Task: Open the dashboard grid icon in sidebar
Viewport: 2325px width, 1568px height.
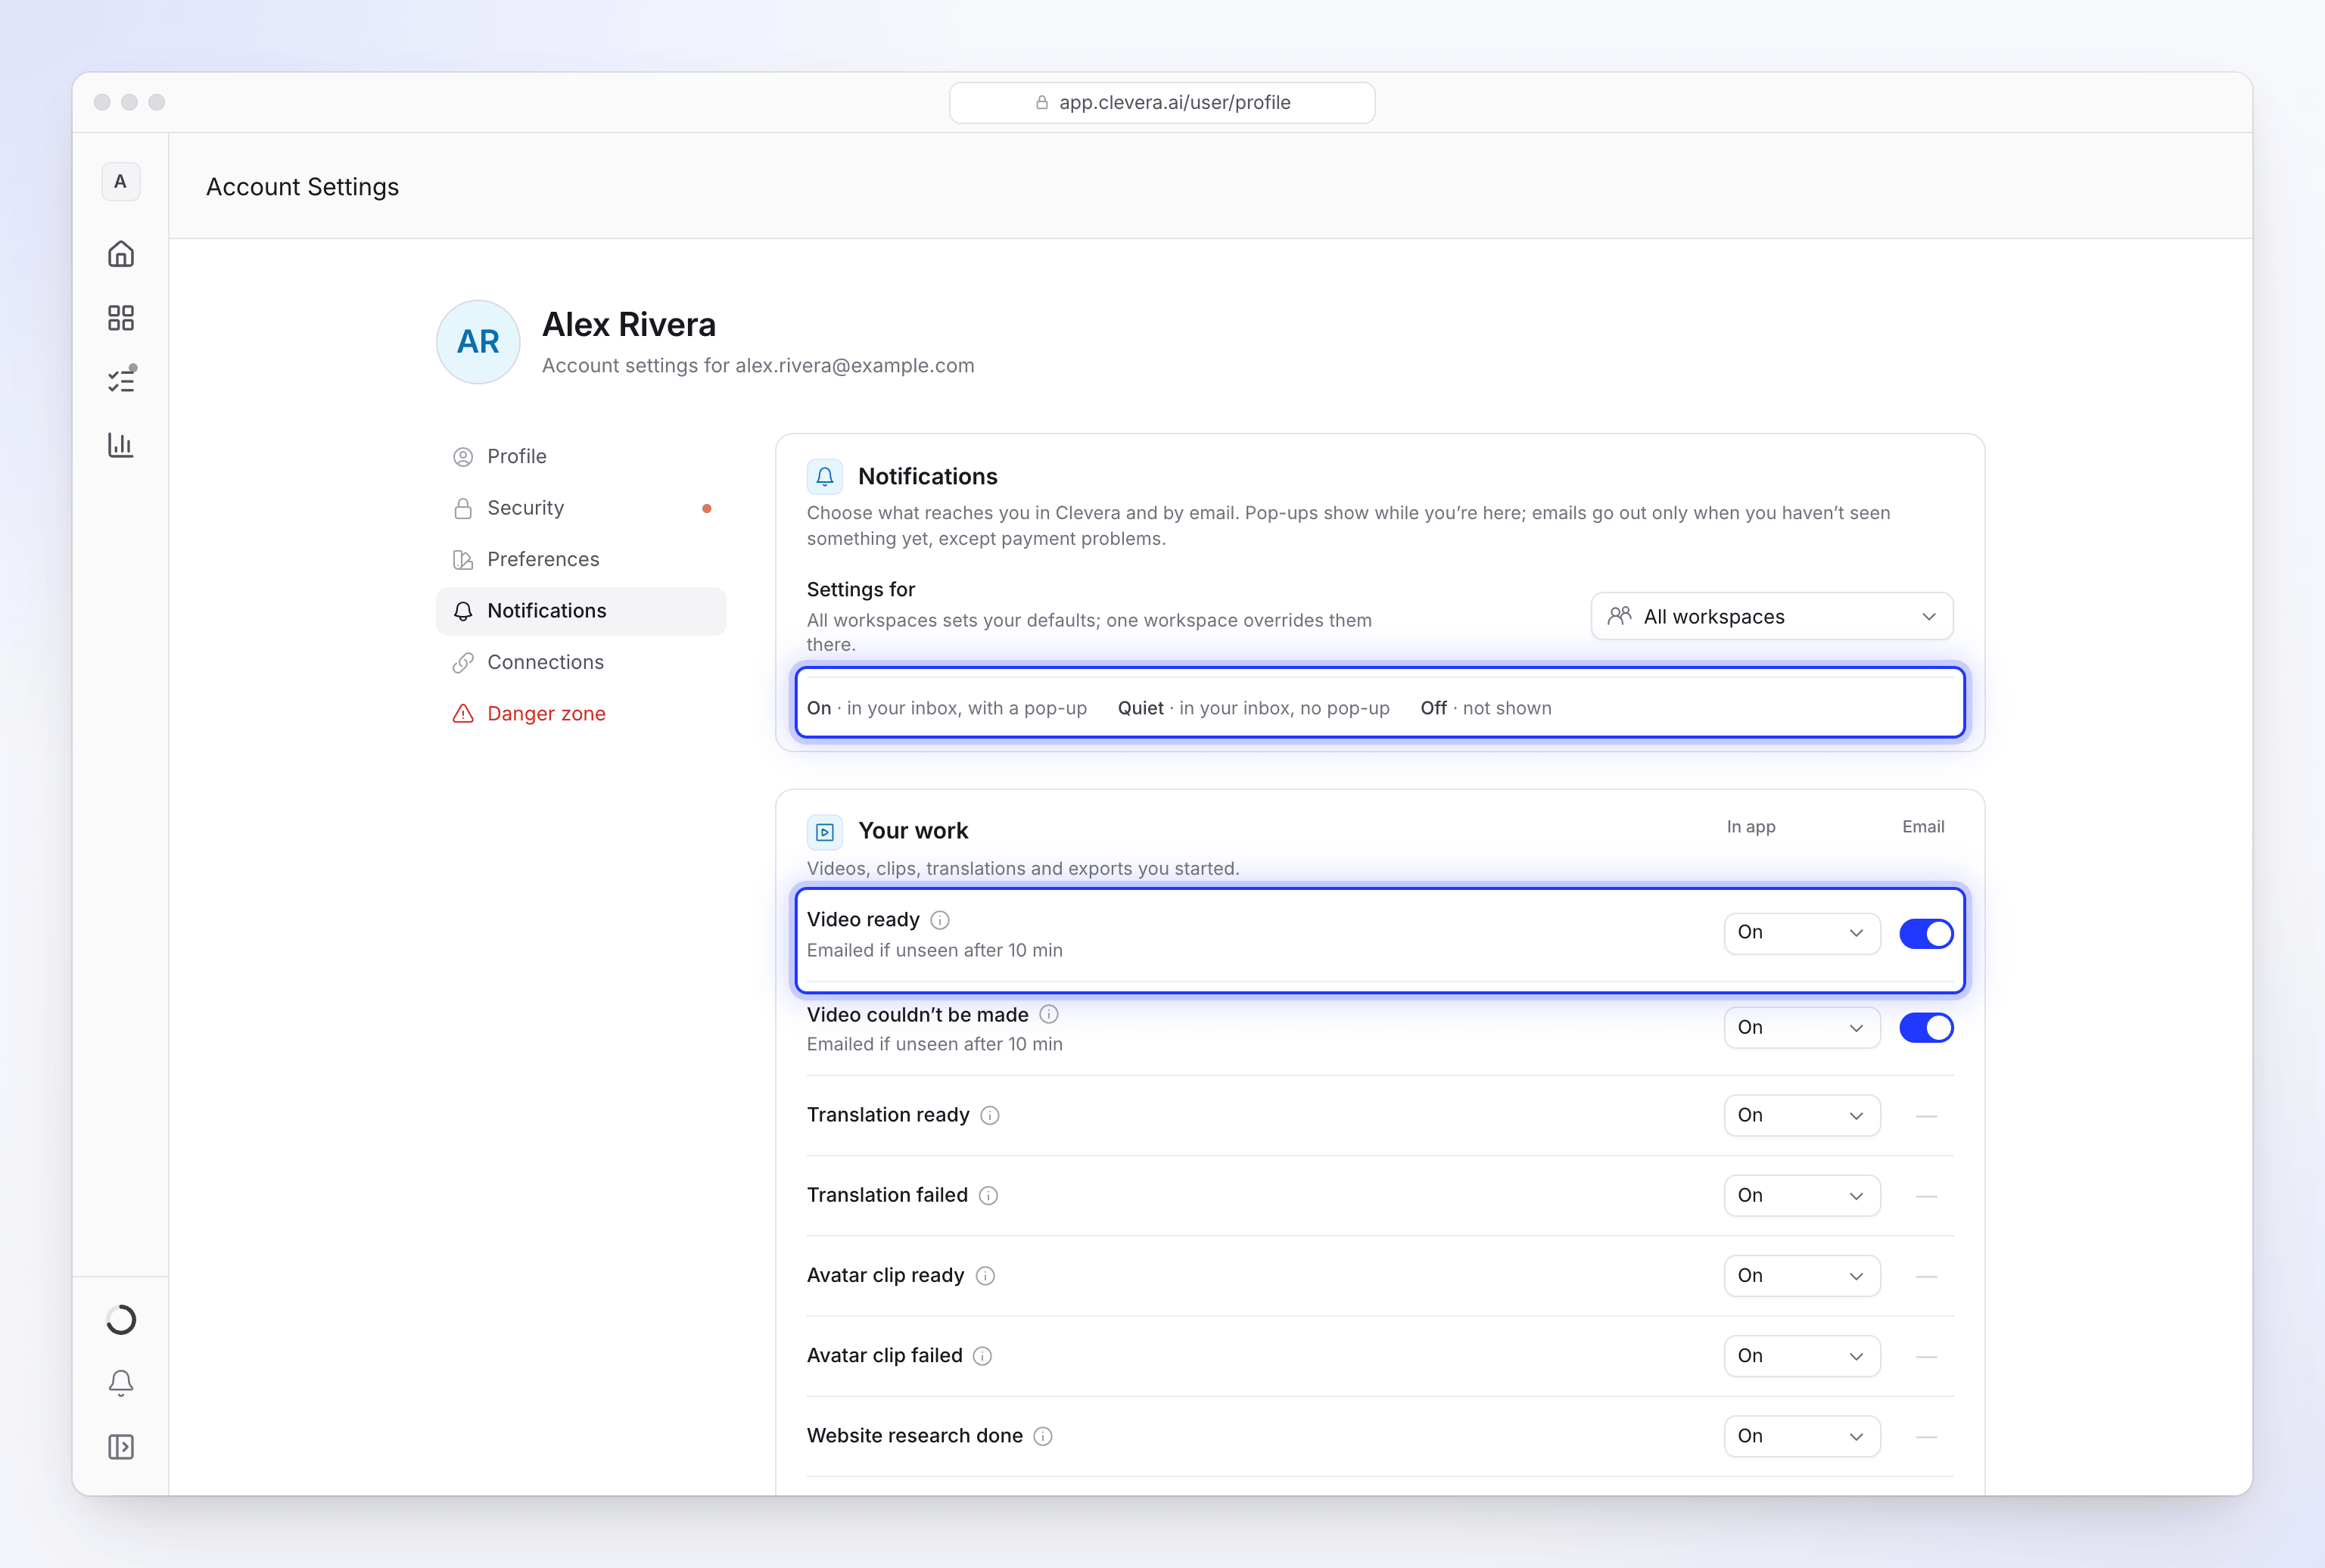Action: point(121,318)
